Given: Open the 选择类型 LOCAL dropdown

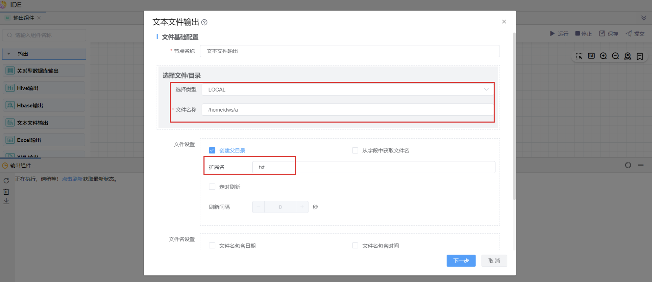Looking at the screenshot, I should (x=347, y=90).
